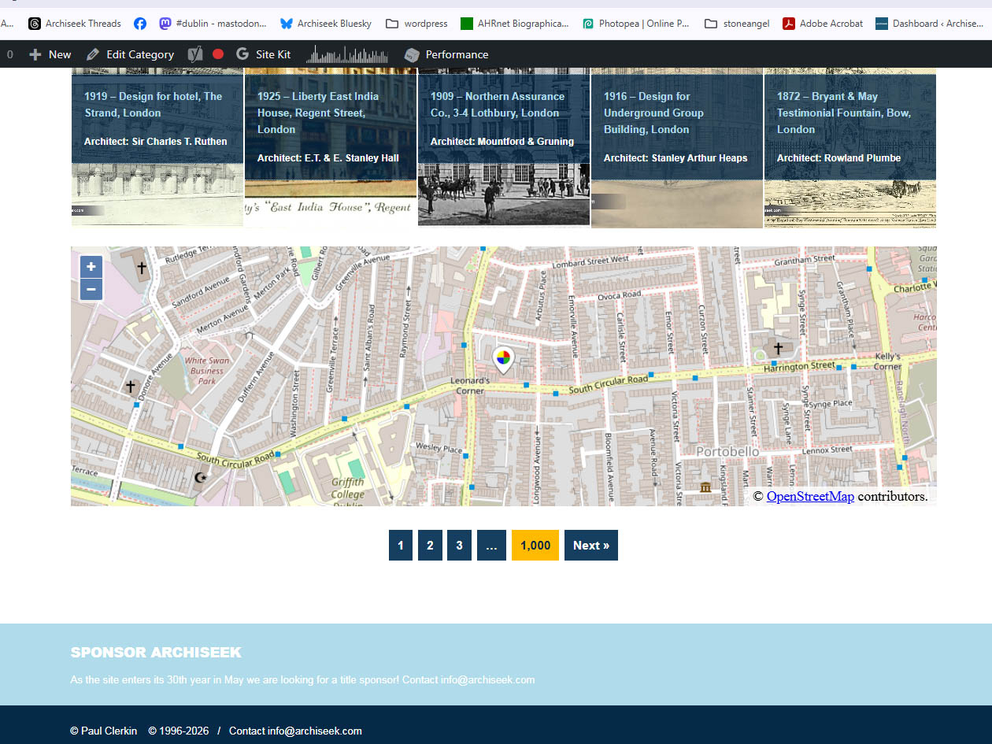Open the New content menu
Screen dimensions: 992x744
coord(50,54)
